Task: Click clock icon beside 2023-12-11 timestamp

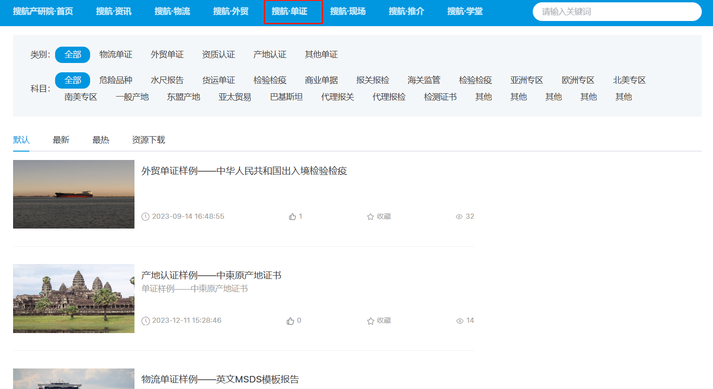Action: tap(146, 321)
